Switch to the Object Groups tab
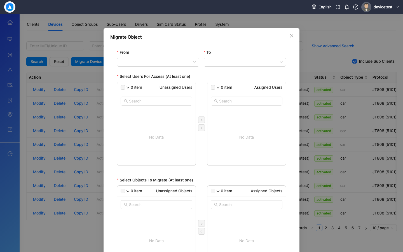 [x=85, y=24]
